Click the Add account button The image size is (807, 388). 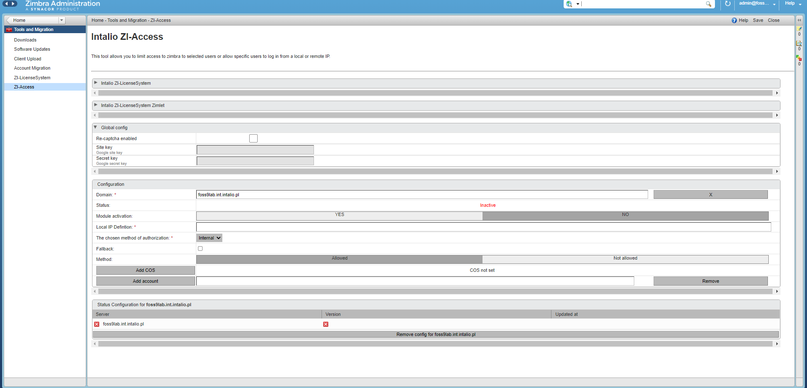[145, 281]
